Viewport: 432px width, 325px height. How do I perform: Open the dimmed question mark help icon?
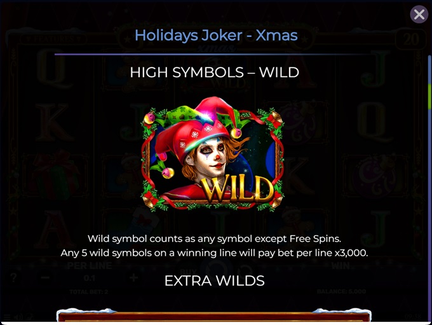click(x=13, y=277)
